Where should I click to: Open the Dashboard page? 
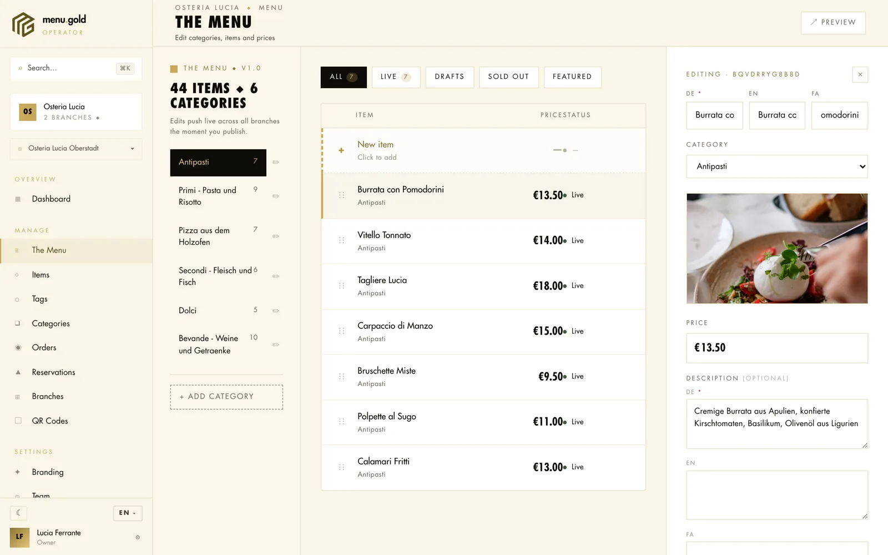(76, 199)
